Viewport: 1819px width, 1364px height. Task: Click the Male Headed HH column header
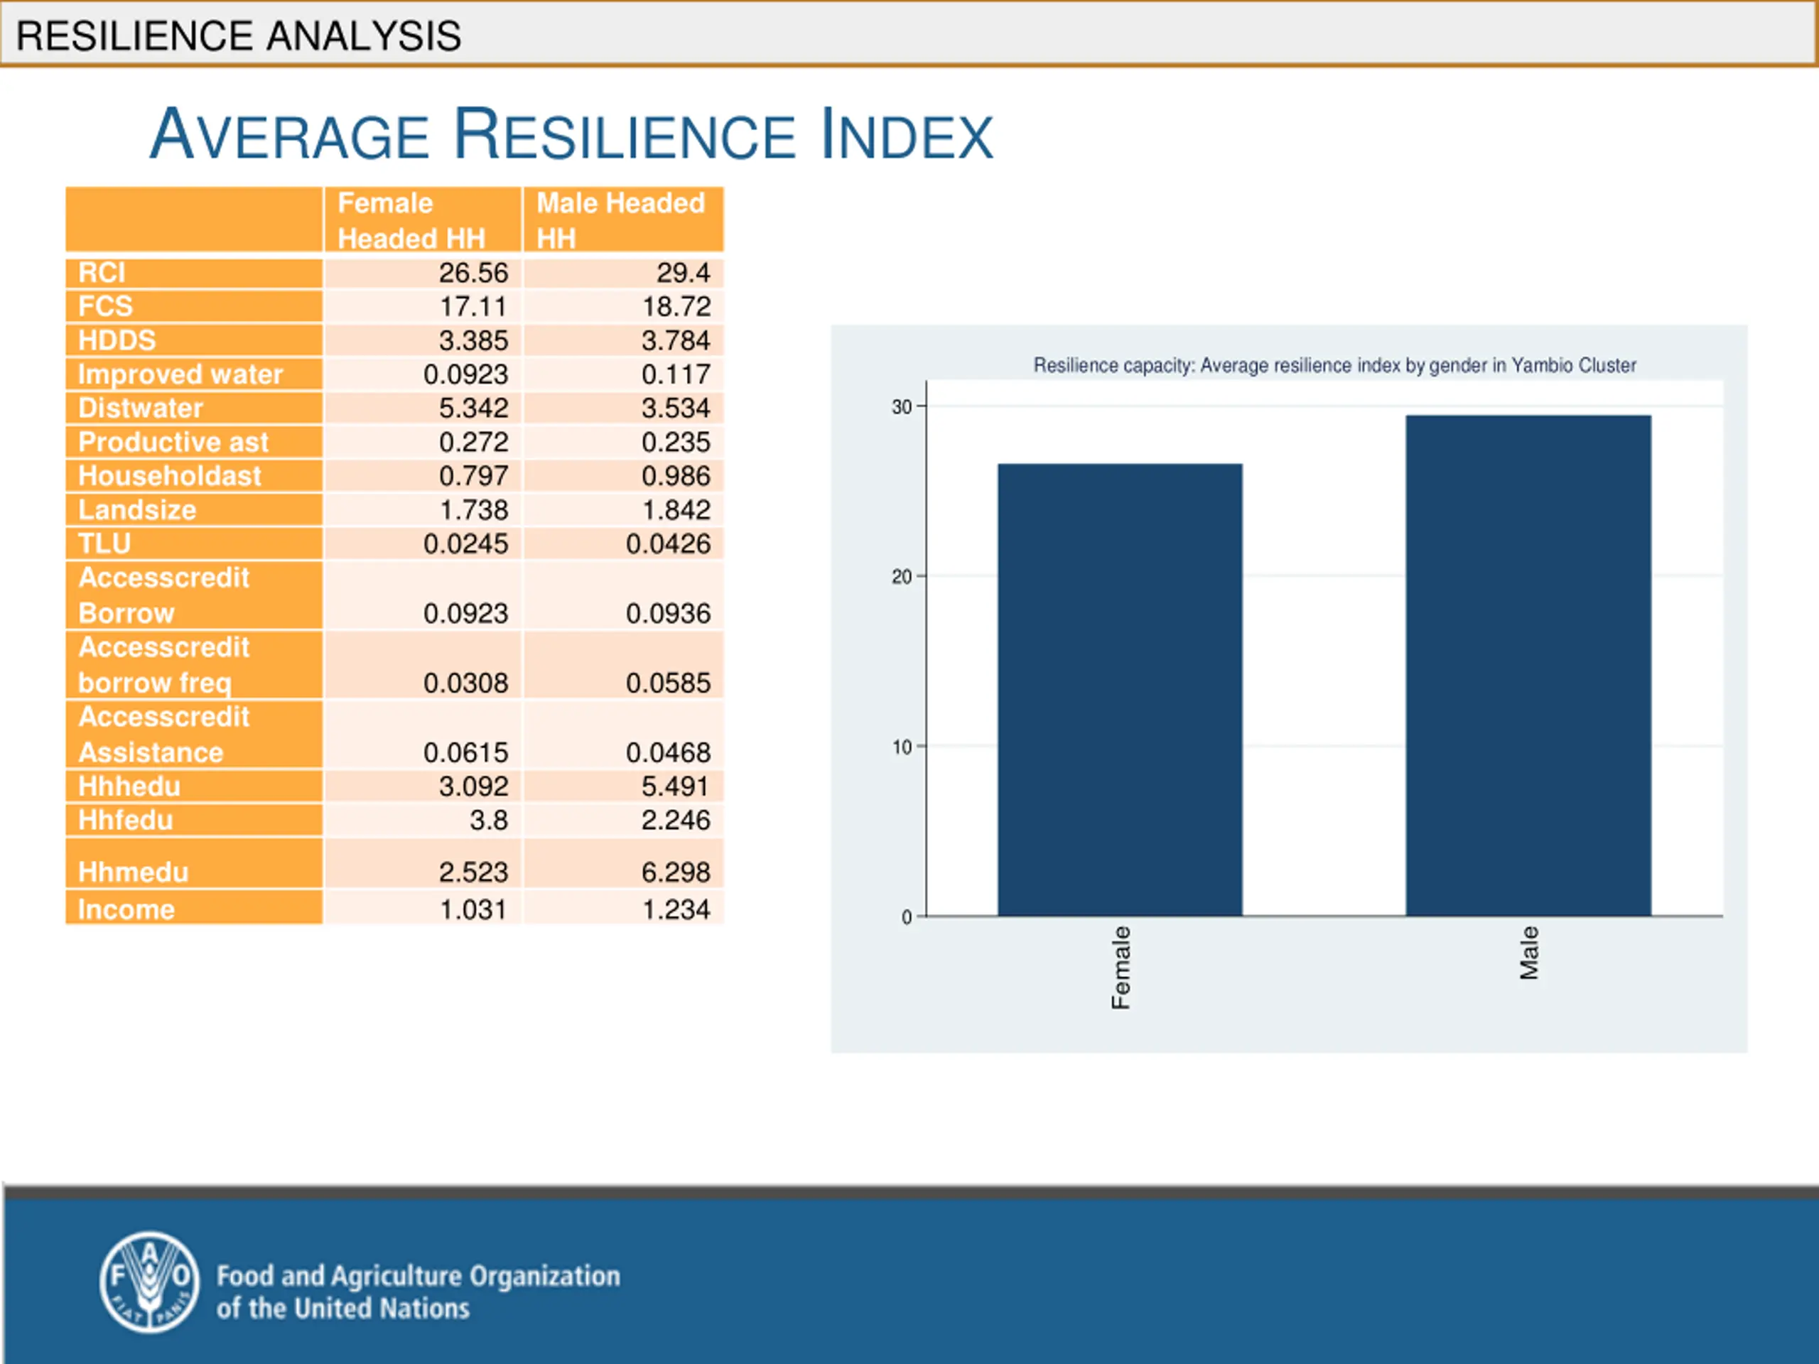tap(623, 220)
